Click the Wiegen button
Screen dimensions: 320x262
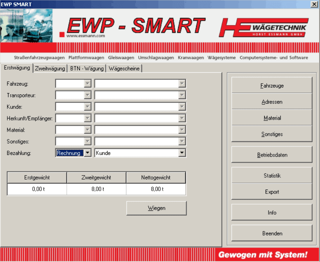pyautogui.click(x=157, y=208)
